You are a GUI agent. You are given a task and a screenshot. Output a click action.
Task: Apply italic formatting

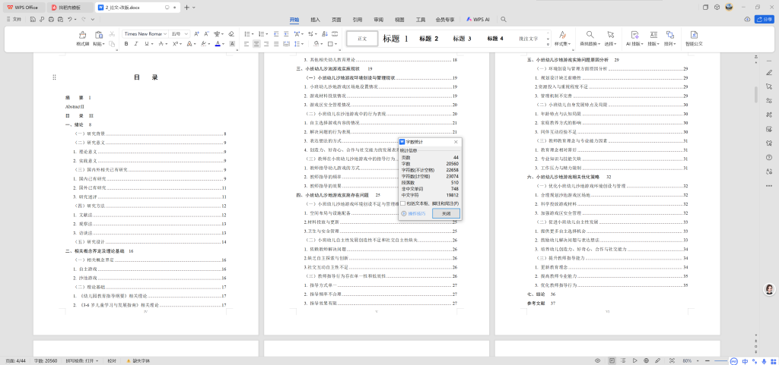click(x=137, y=45)
